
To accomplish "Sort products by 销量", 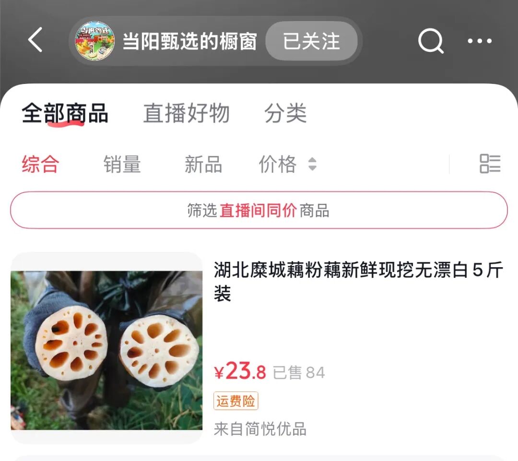I will tap(122, 164).
